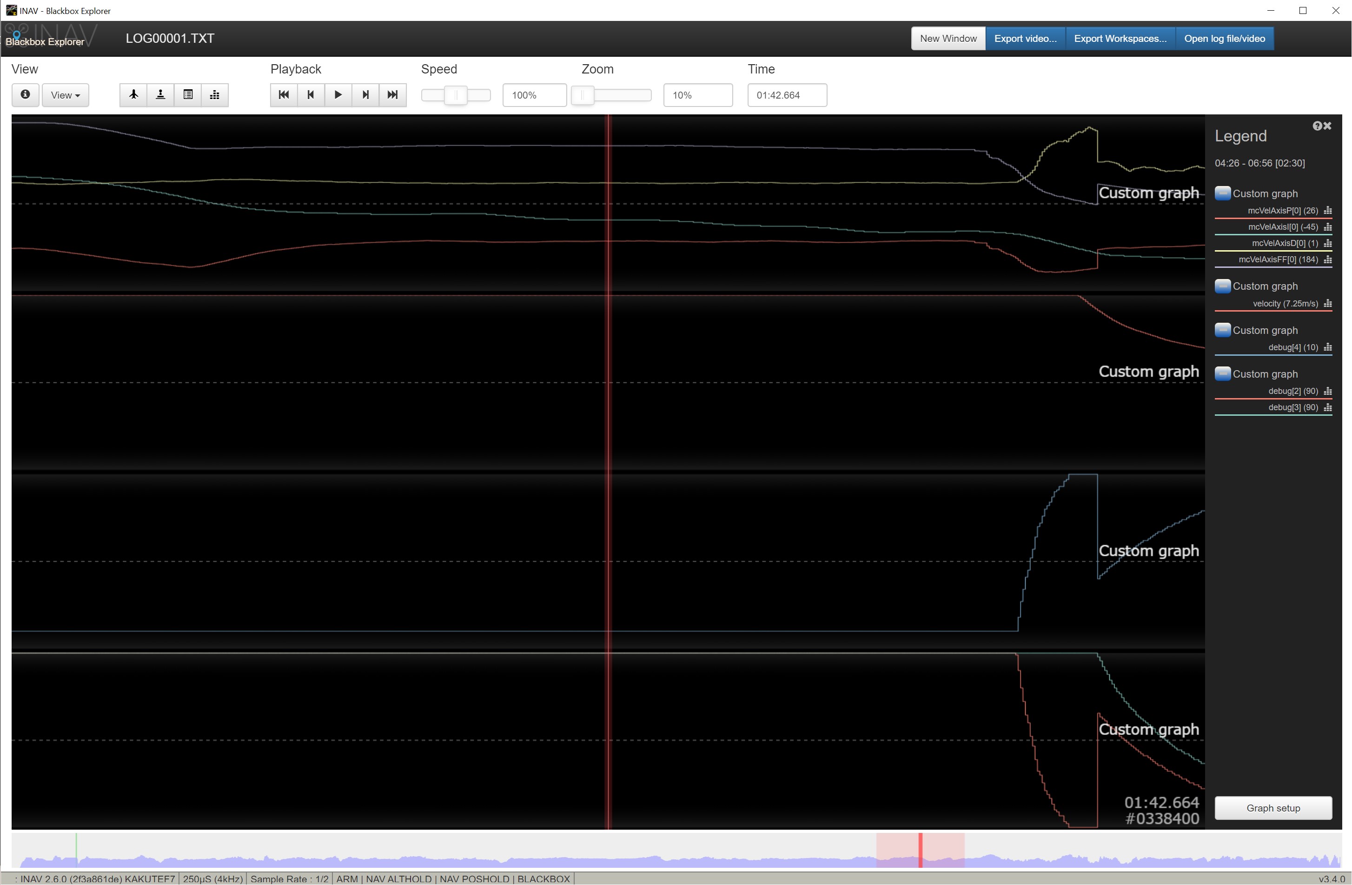This screenshot has width=1352, height=885.
Task: Close the Legend panel
Action: click(1327, 126)
